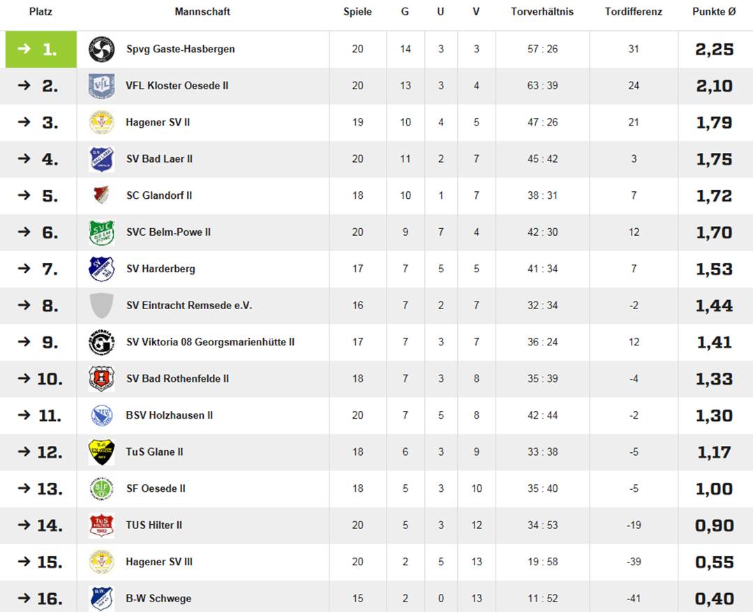Viewport: 753px width, 612px height.
Task: Click the TUS Hilter II red logo
Action: click(102, 525)
